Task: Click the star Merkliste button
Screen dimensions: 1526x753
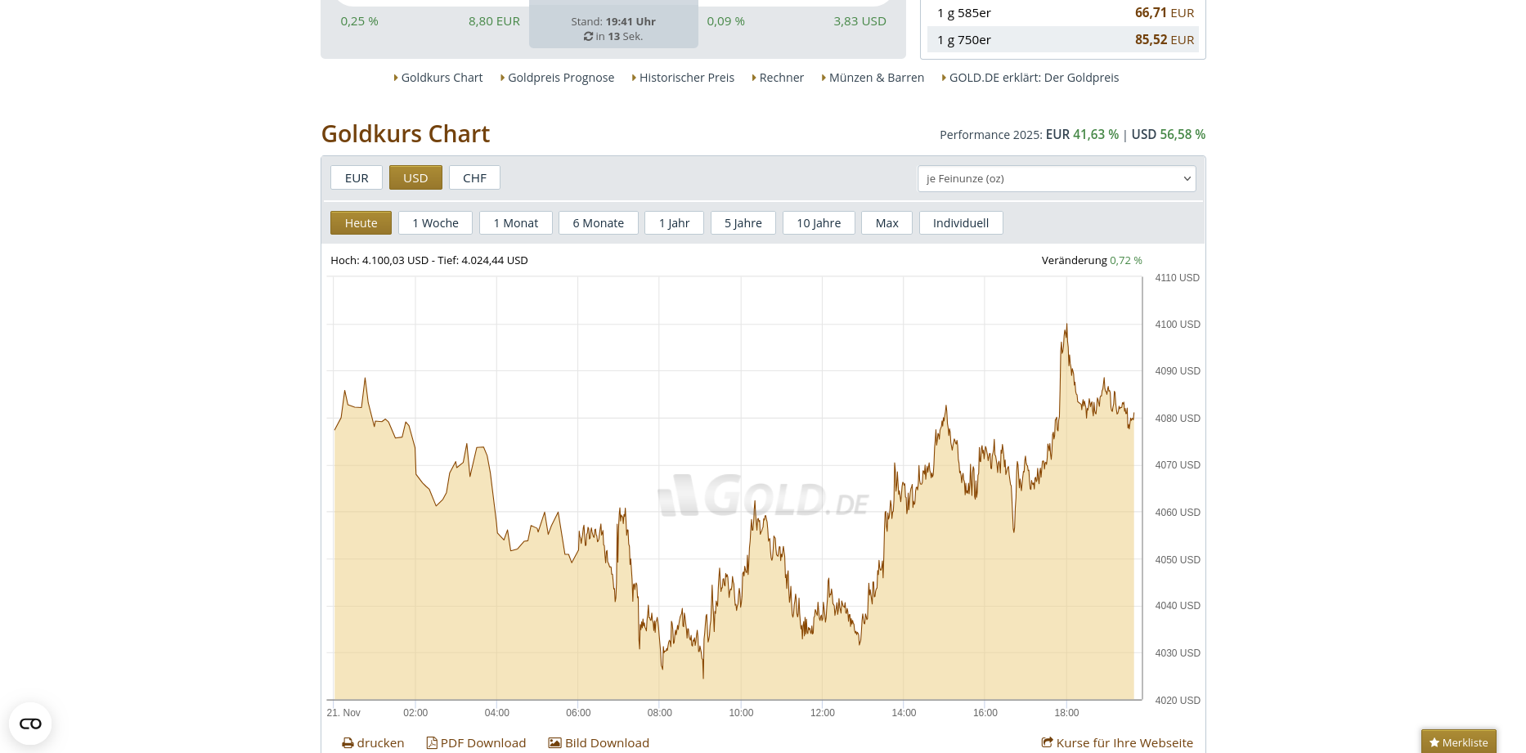Action: click(1458, 742)
